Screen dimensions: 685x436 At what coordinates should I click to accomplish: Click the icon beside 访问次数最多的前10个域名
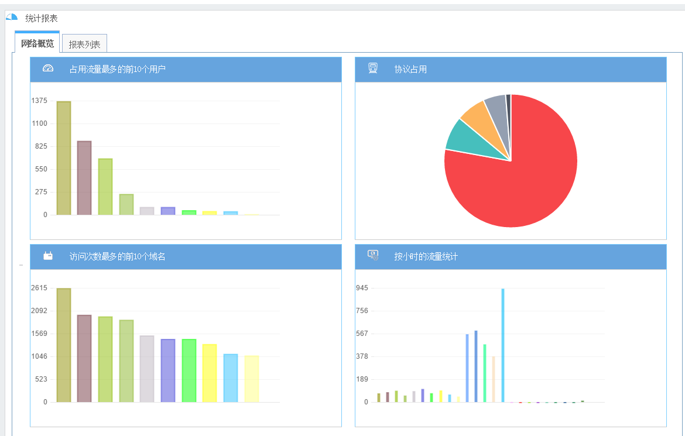tap(48, 256)
